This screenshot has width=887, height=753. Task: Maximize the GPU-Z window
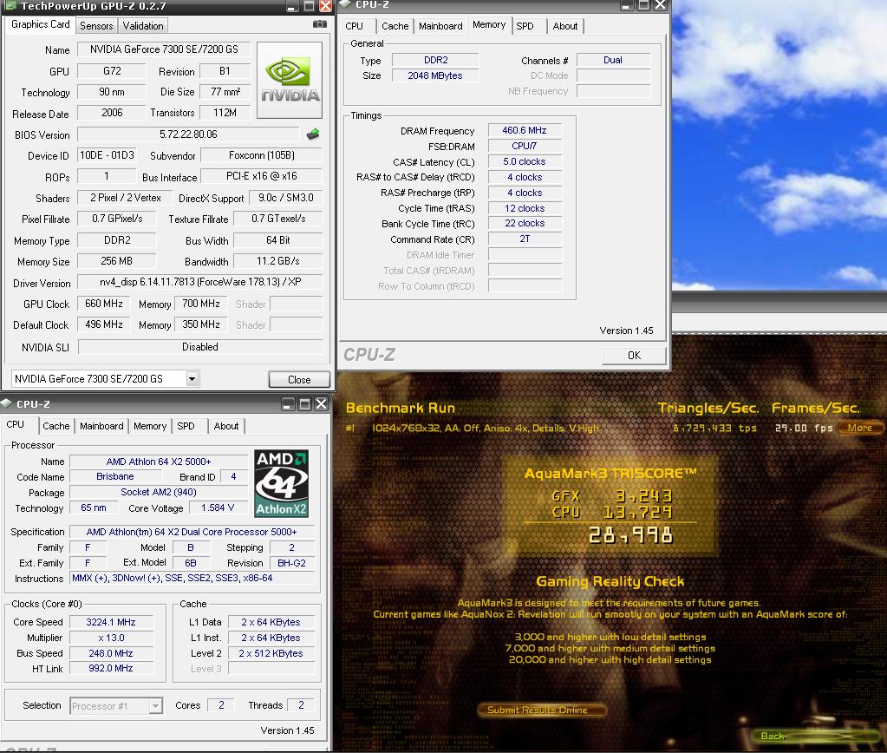coord(309,6)
